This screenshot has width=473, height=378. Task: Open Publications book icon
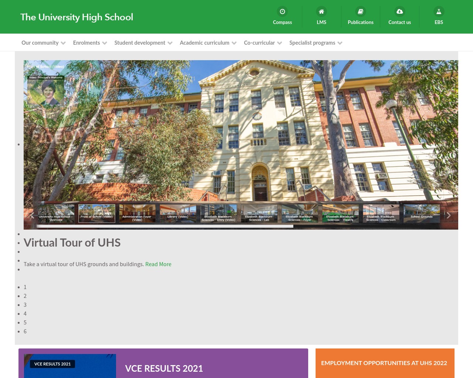(x=360, y=11)
